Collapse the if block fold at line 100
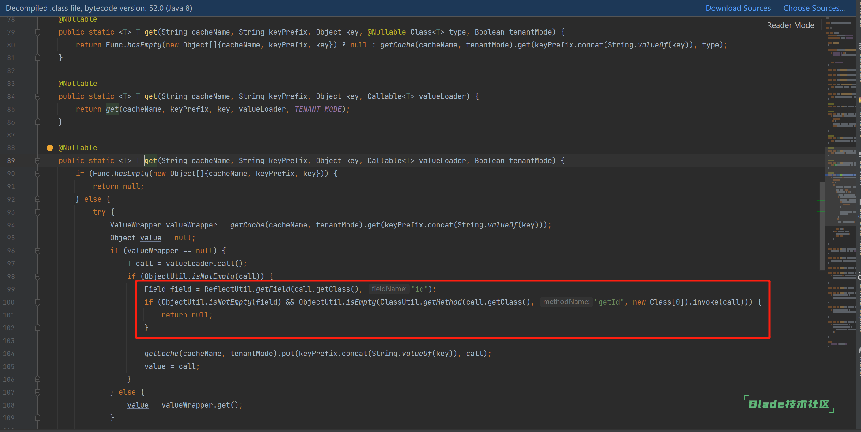The image size is (861, 432). pos(38,302)
